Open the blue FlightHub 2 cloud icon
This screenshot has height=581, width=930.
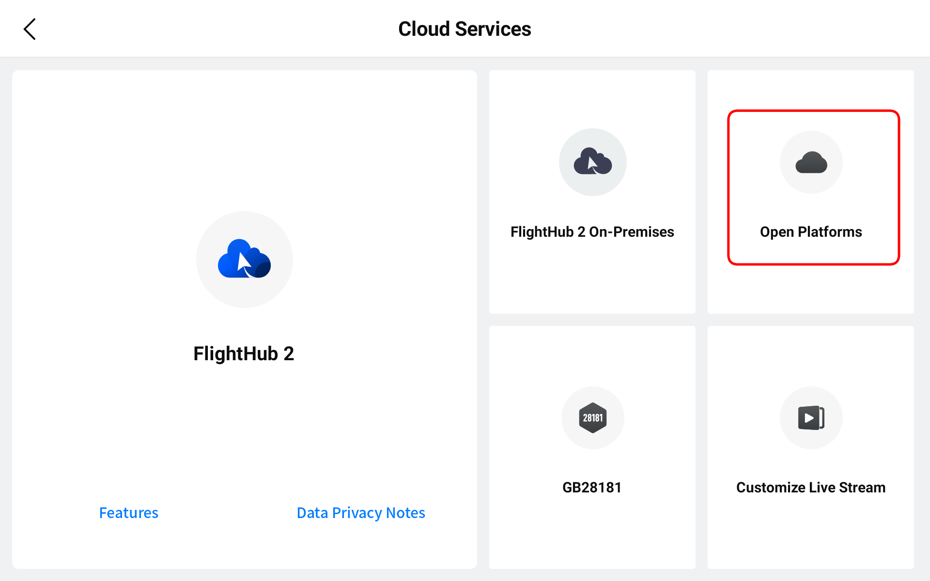244,259
